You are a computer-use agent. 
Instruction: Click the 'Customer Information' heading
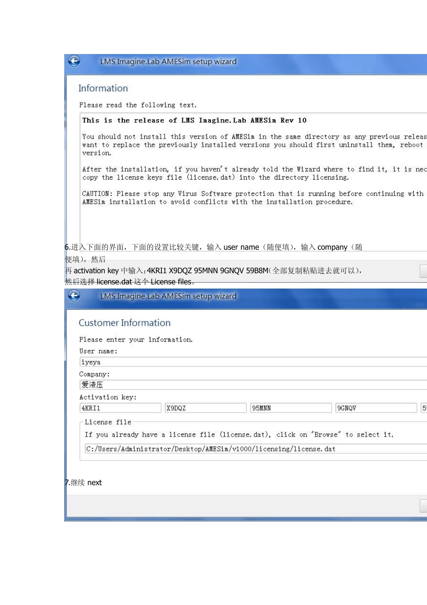[x=125, y=323]
